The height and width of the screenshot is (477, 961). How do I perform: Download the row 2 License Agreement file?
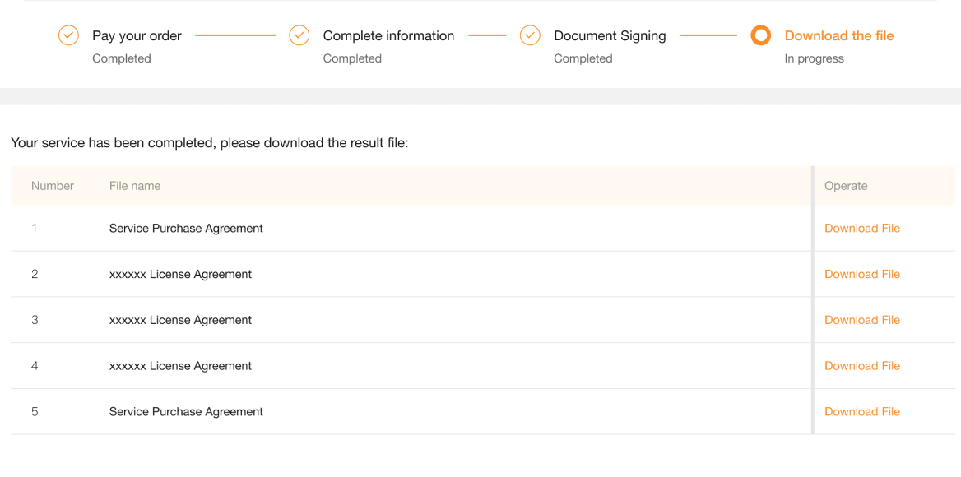click(862, 275)
